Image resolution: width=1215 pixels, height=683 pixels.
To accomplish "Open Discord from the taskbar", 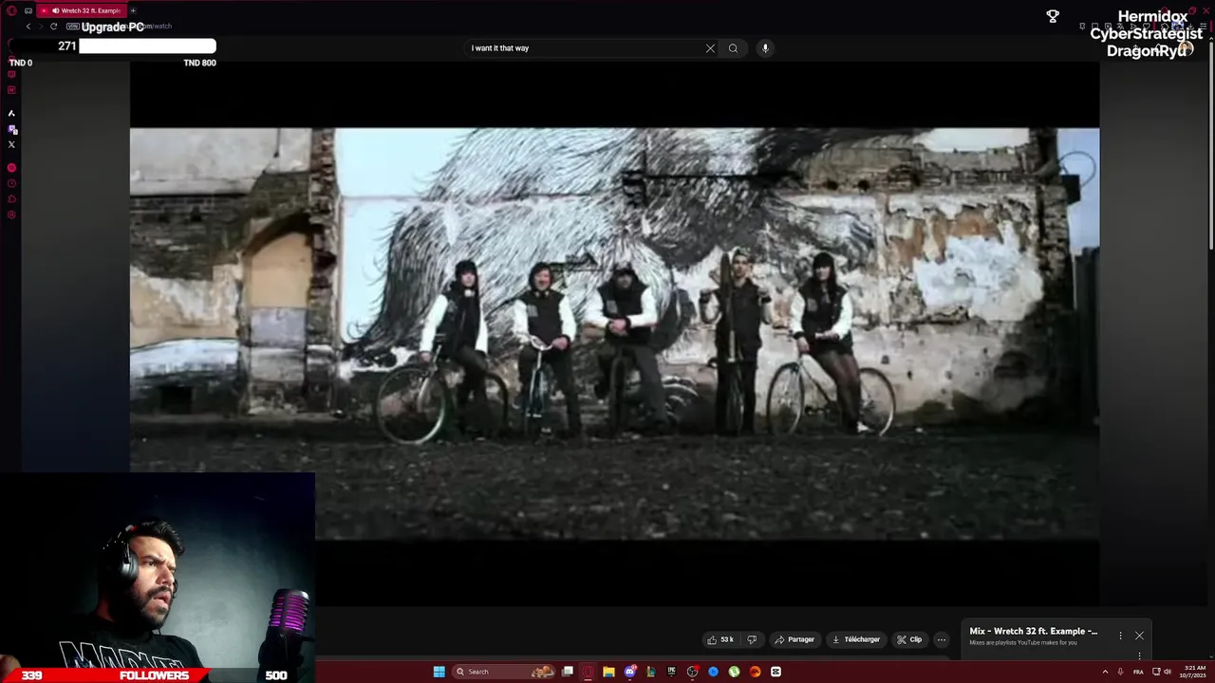I will click(629, 672).
